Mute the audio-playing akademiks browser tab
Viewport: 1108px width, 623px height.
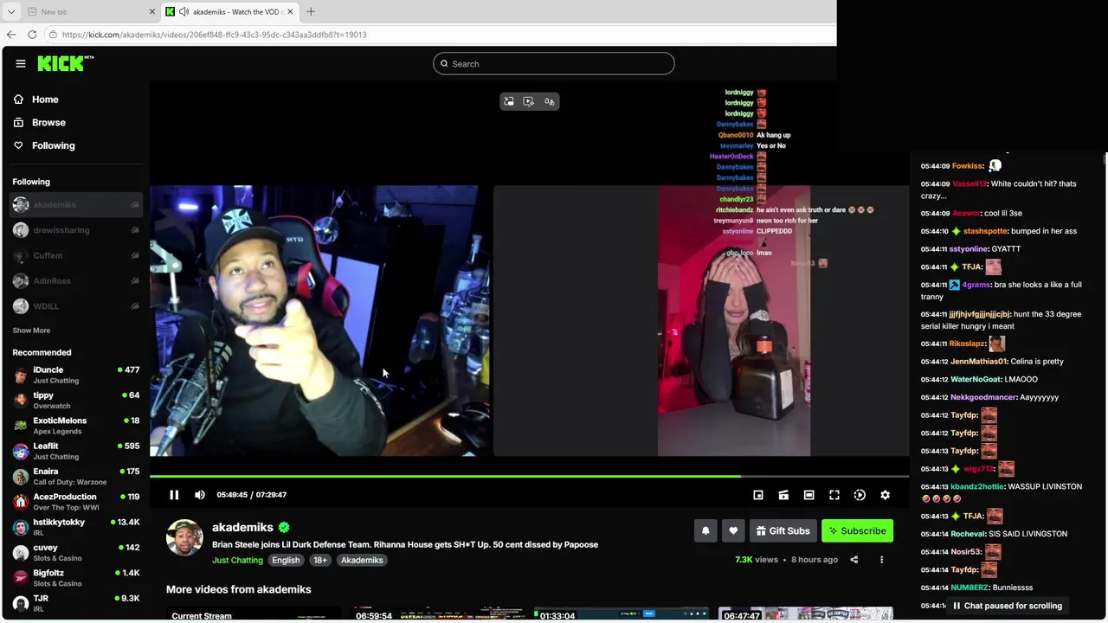pos(184,11)
